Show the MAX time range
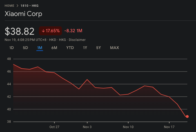The image size is (196, 132). (x=114, y=48)
